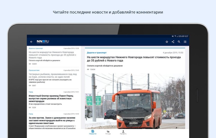Open news about Четверых рыбаков on Суре
Screen dimensions: 216x138
pos(53,77)
